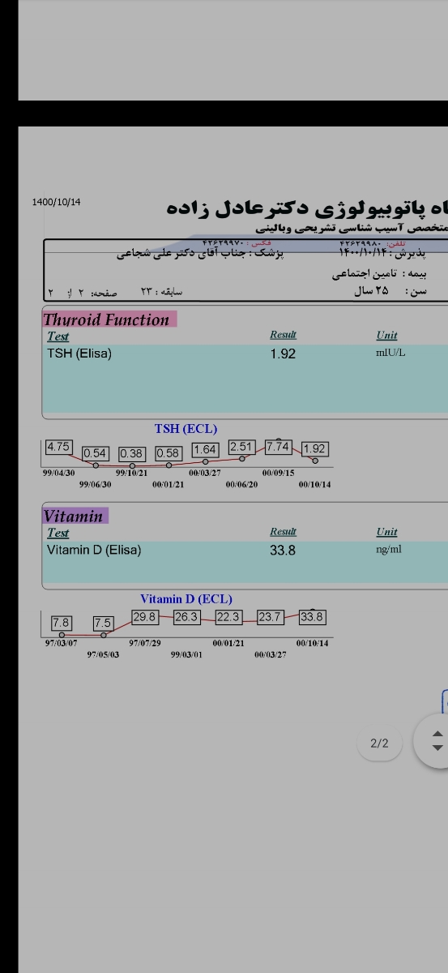Tap the 7.74 peak on TSH chart
Viewport: 448px width, 973px height.
tap(278, 447)
